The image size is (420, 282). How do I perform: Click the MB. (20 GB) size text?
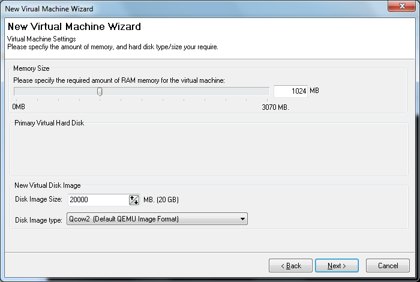point(161,200)
